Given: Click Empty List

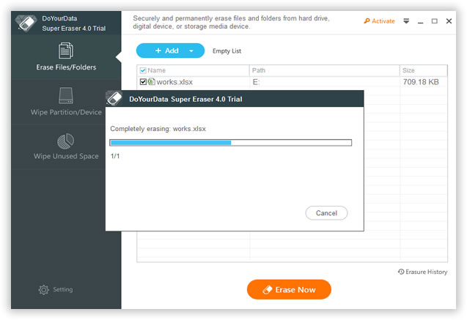Looking at the screenshot, I should 227,51.
